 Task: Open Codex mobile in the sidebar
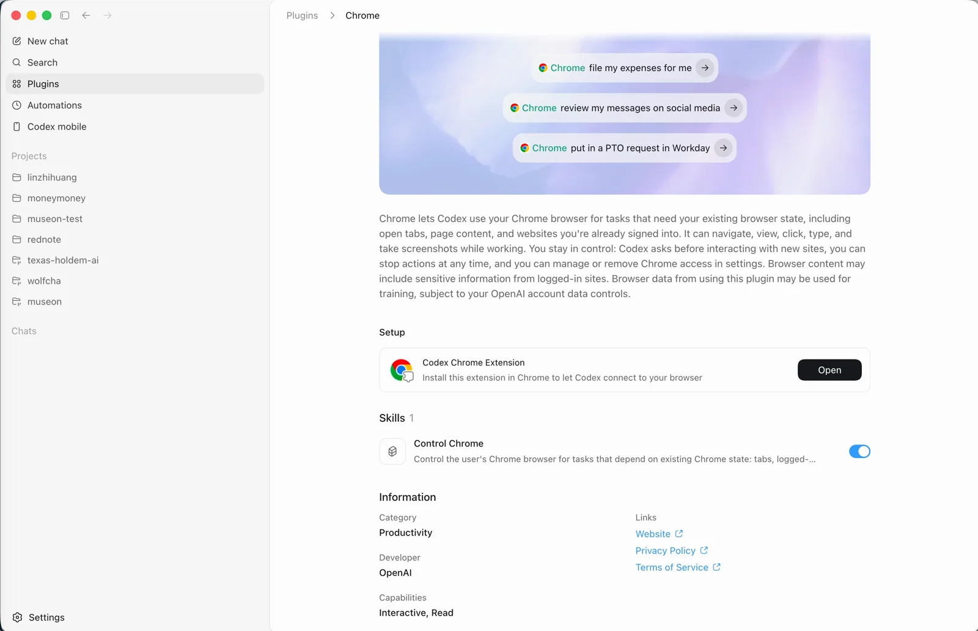134,127
